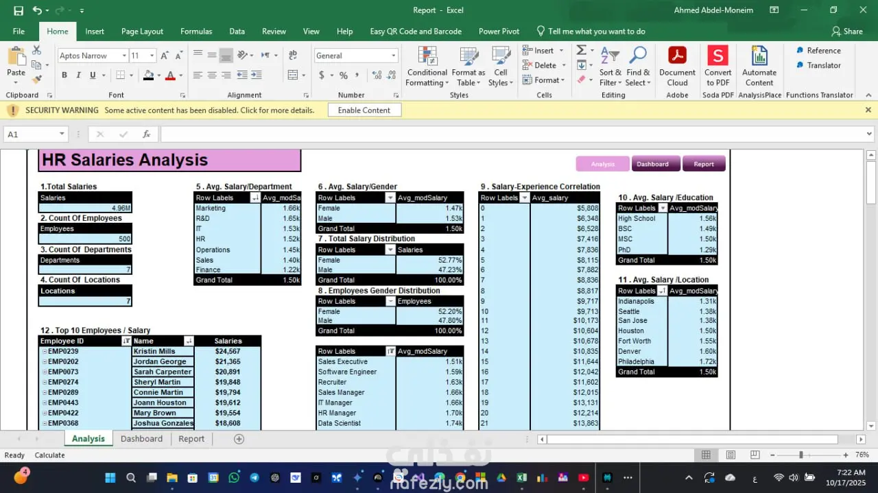Open the Format as Table dropdown
The image size is (878, 493).
coord(468,66)
